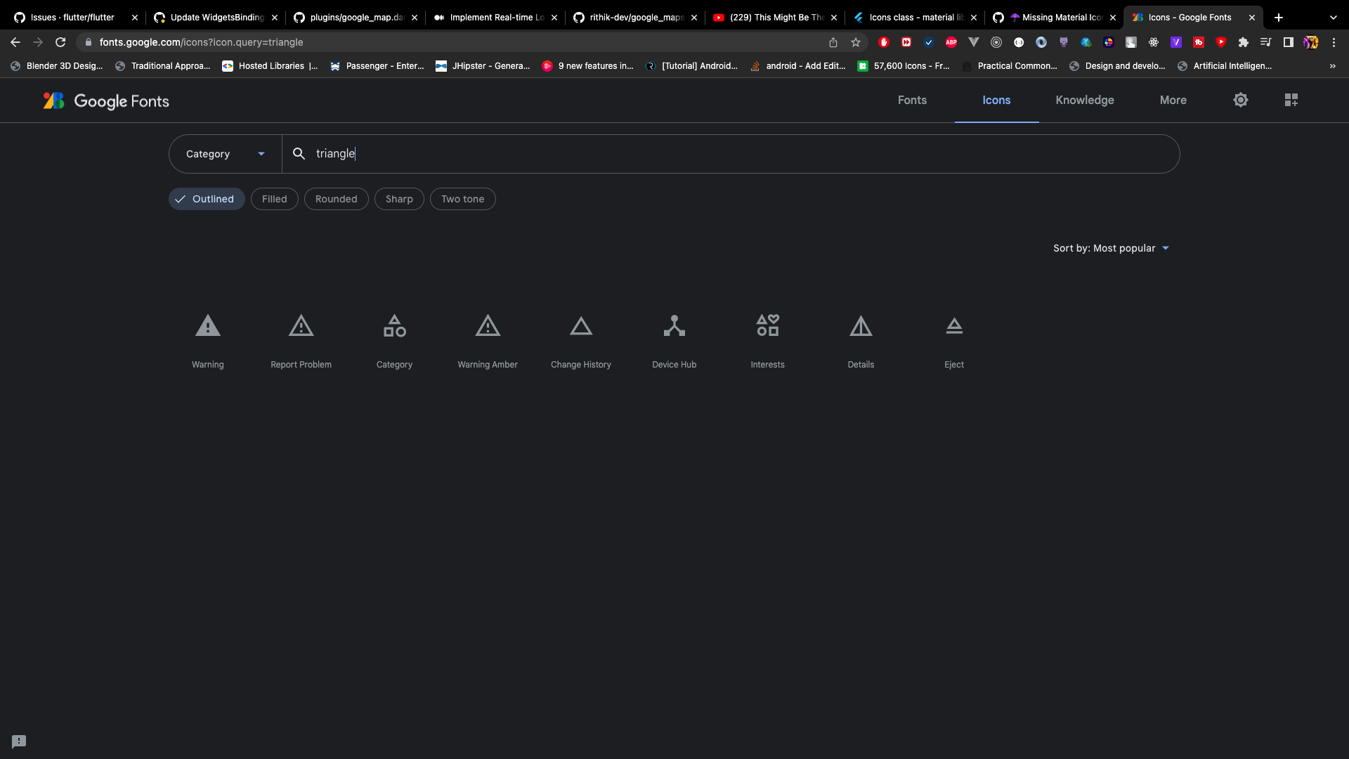Deselect the Outlined style chip
1349x759 pixels.
[x=207, y=199]
